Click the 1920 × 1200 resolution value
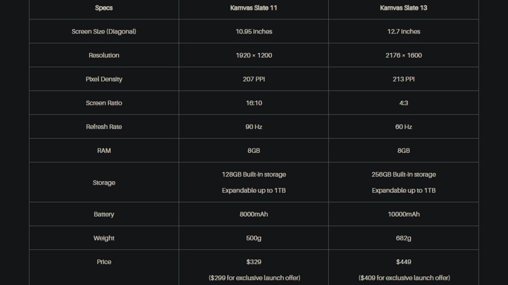The height and width of the screenshot is (285, 508). click(x=254, y=55)
